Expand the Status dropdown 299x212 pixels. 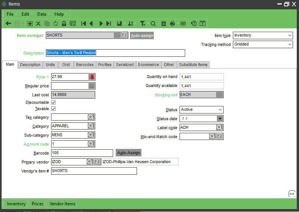coord(220,110)
